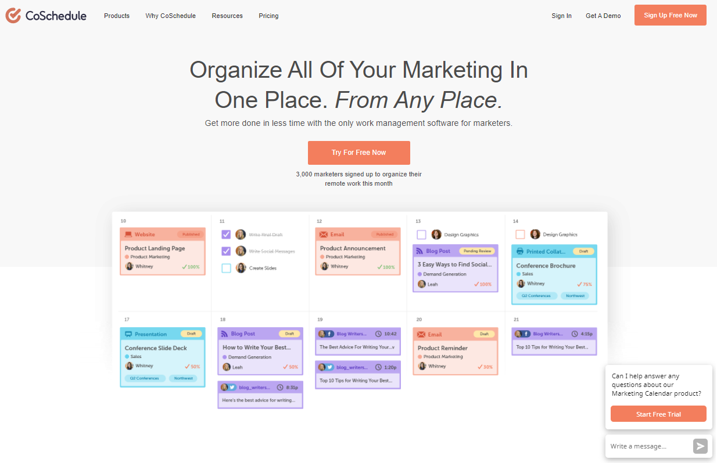Click the Sign In link
Image resolution: width=717 pixels, height=463 pixels.
pos(561,16)
